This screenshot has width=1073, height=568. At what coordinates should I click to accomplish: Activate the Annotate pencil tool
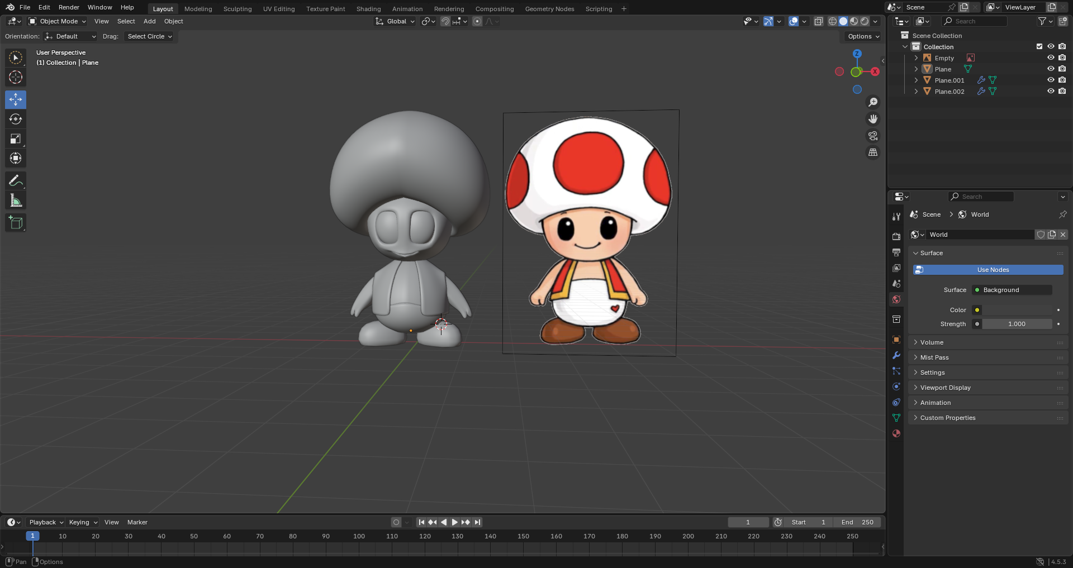(16, 181)
